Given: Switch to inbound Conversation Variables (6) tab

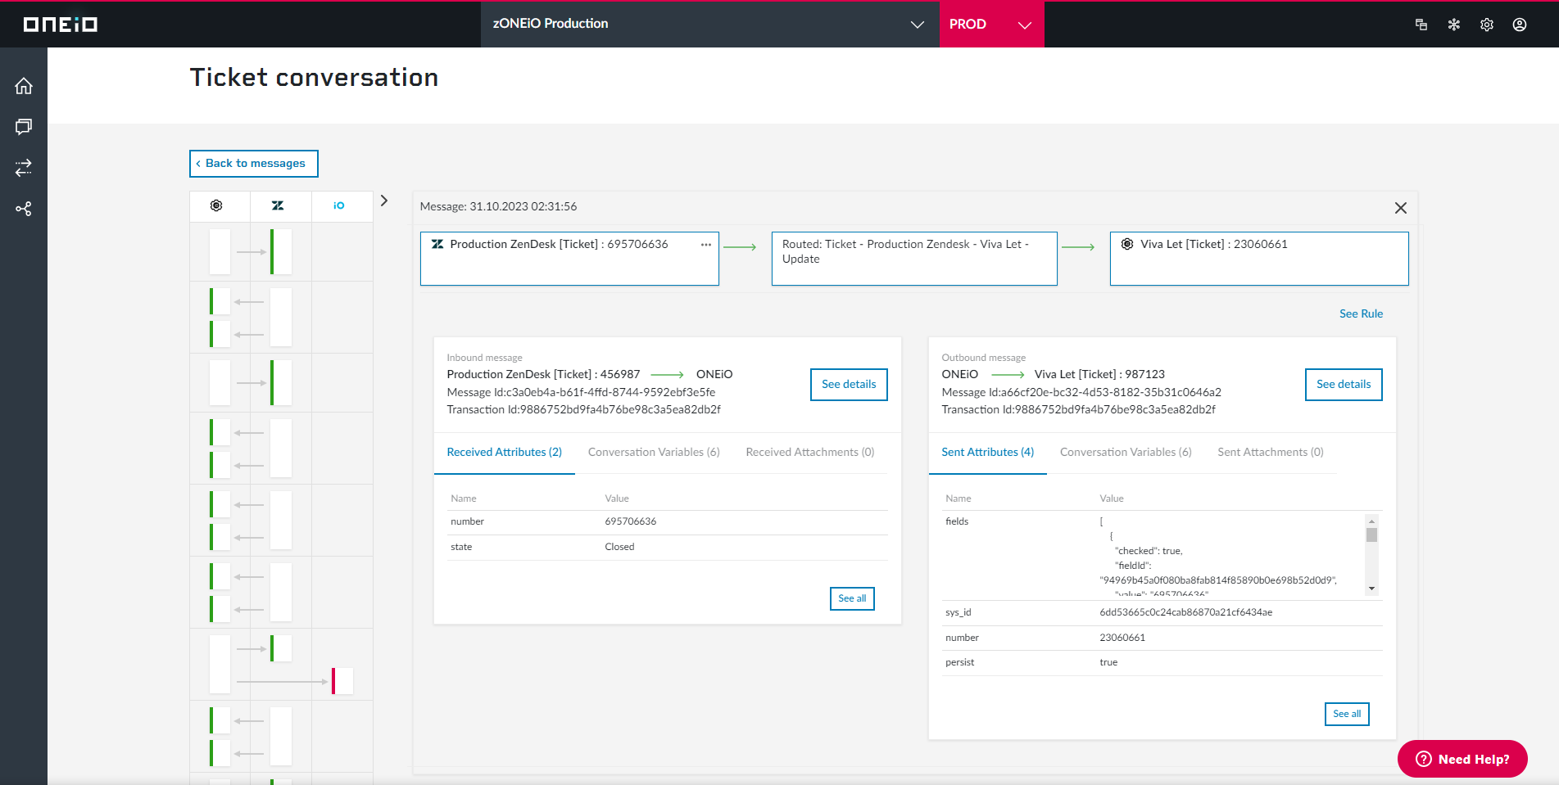Looking at the screenshot, I should click(654, 453).
